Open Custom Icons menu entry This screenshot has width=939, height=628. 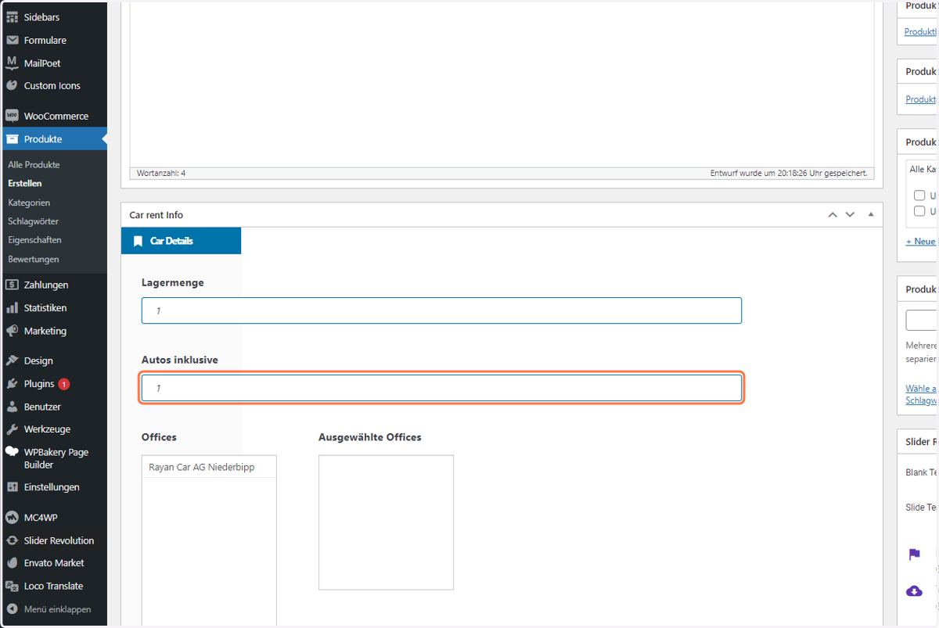53,86
